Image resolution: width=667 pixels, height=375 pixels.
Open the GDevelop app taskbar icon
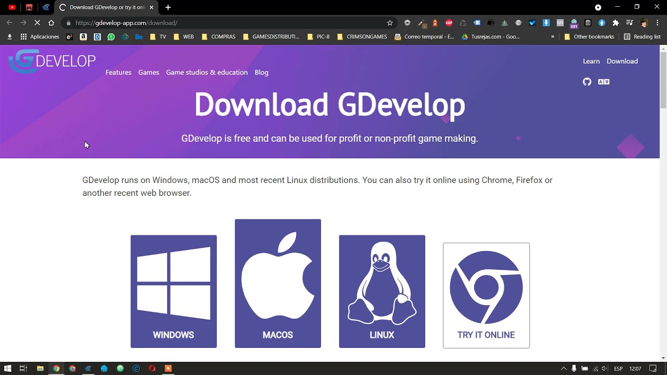click(x=88, y=368)
